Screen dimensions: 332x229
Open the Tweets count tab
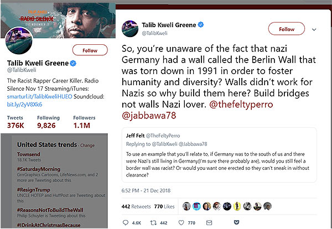click(x=17, y=121)
